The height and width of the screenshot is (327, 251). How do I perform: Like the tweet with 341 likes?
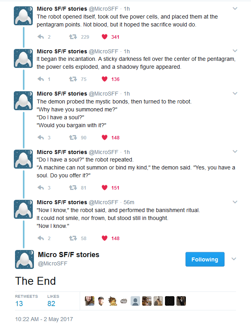[105, 37]
